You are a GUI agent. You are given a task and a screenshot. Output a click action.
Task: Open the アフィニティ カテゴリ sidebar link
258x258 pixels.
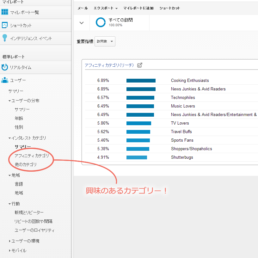(32, 156)
